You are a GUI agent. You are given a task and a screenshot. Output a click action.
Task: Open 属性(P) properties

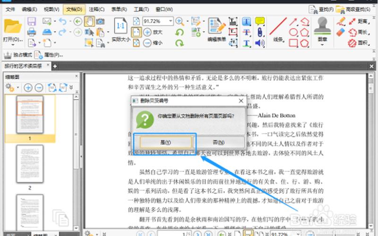pos(49,55)
